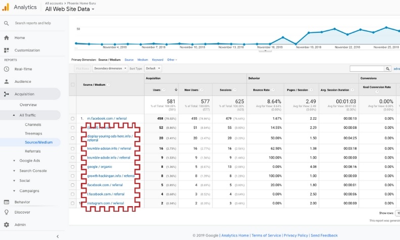Tick the checkbox for google / organic row

coord(73,167)
